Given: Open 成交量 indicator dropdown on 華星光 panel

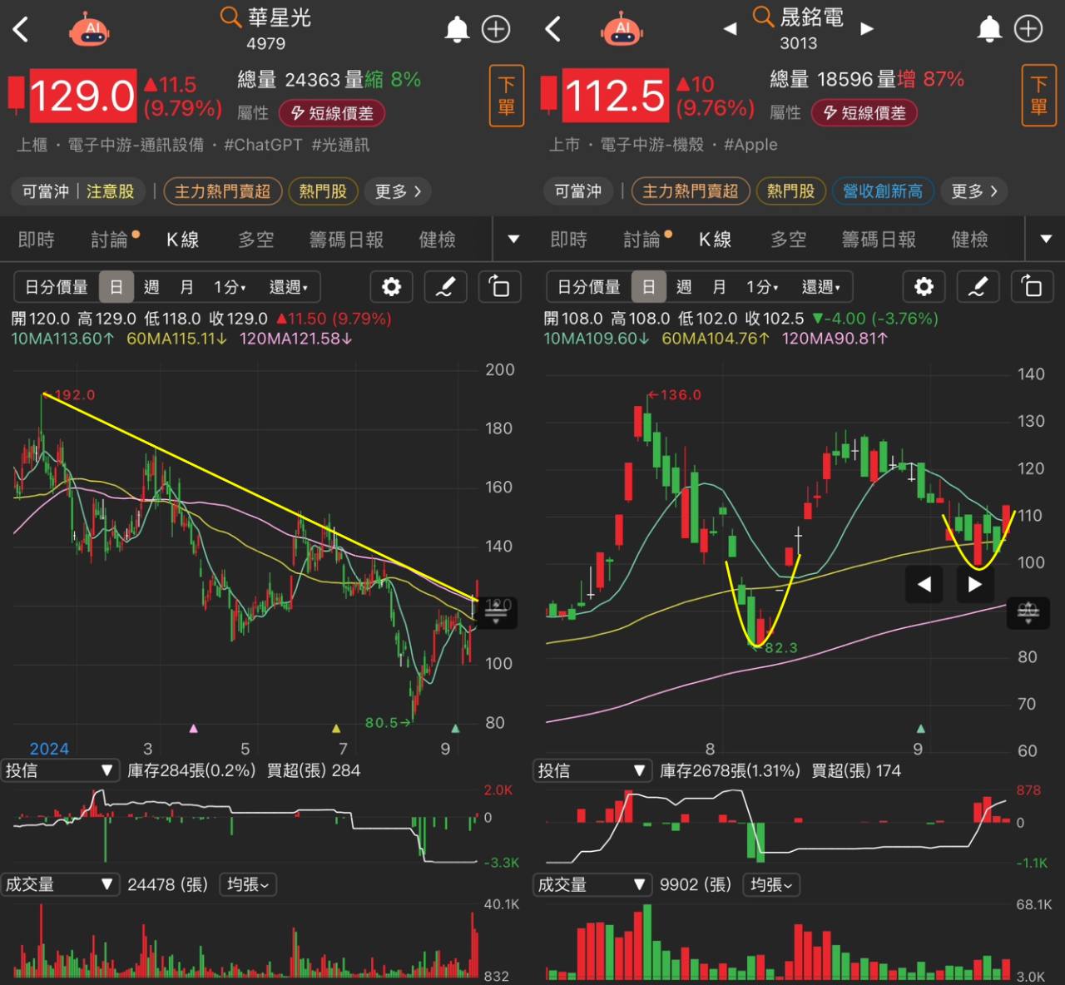Looking at the screenshot, I should [x=59, y=884].
